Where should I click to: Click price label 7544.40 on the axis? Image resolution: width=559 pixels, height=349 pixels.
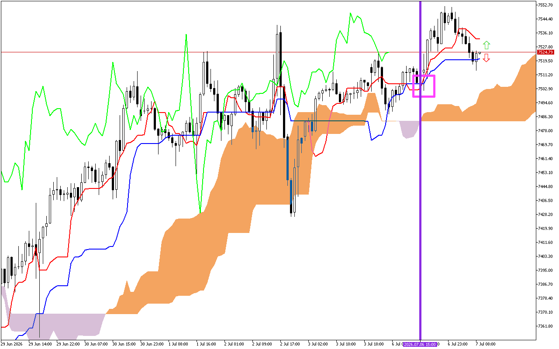coord(546,19)
